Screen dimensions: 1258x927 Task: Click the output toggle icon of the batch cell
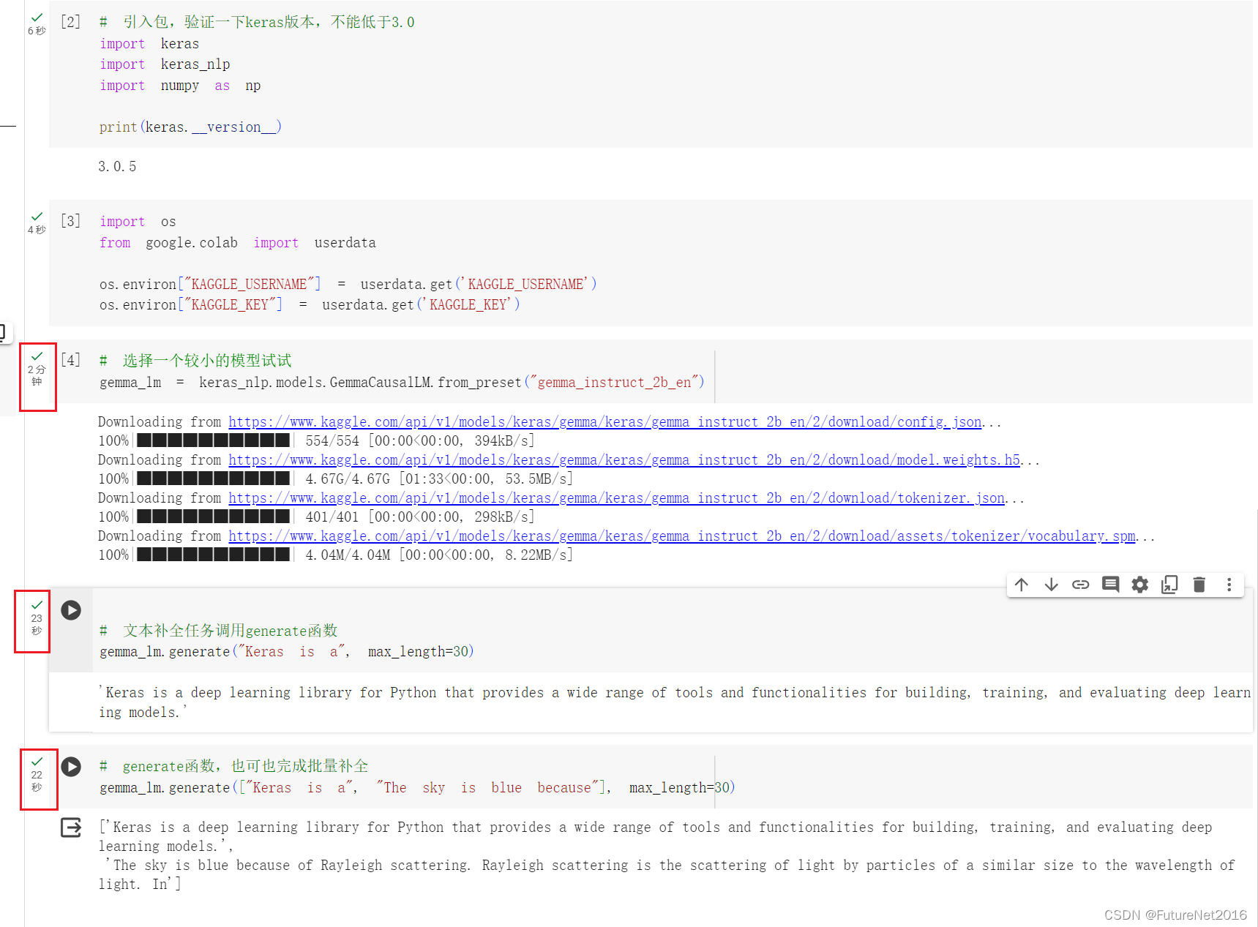pos(71,827)
